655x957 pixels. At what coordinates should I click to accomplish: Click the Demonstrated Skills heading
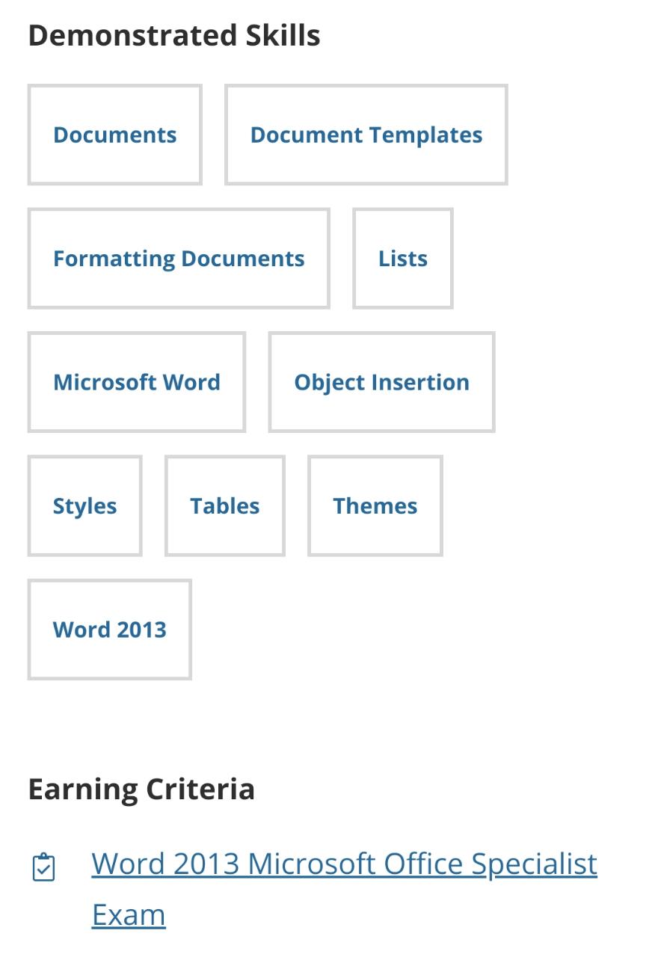coord(174,35)
